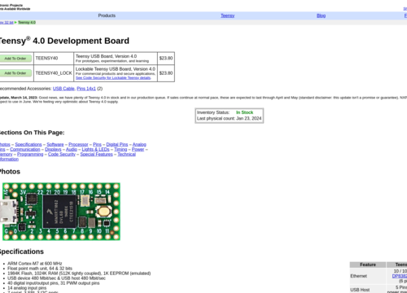
Task: Jump to the Specifications section link
Action: click(28, 145)
